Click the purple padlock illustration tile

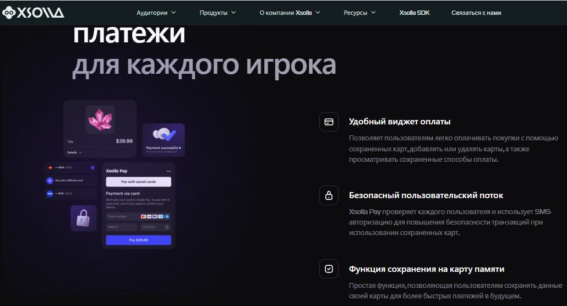[84, 218]
